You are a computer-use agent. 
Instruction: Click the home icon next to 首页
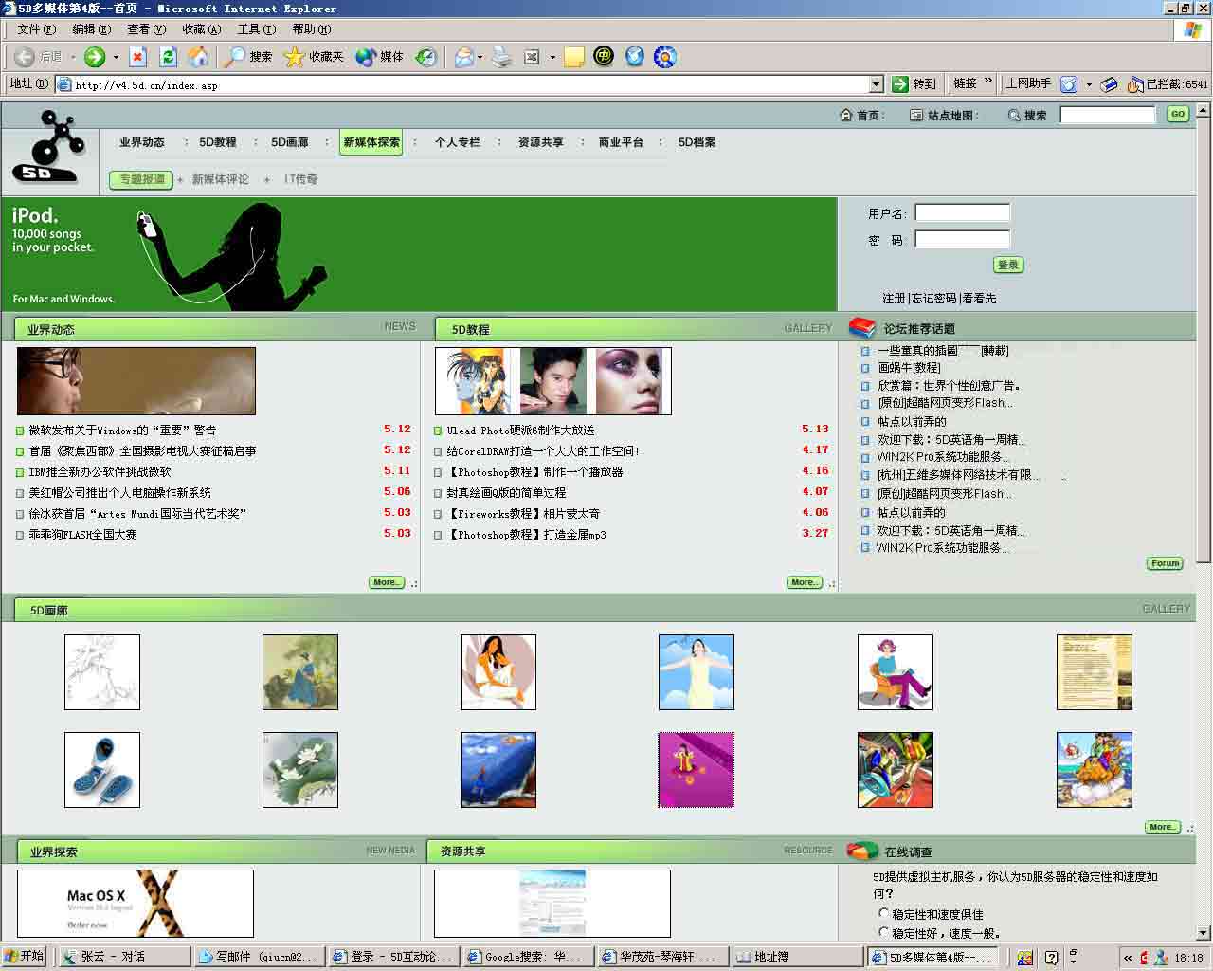pos(846,115)
